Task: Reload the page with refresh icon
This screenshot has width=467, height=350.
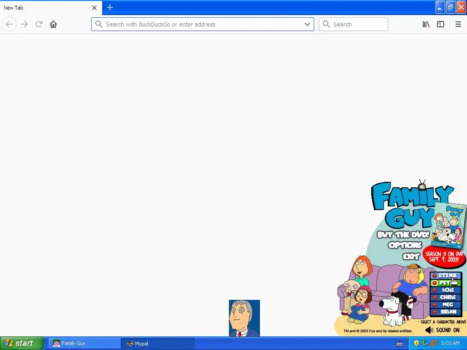Action: coord(39,24)
